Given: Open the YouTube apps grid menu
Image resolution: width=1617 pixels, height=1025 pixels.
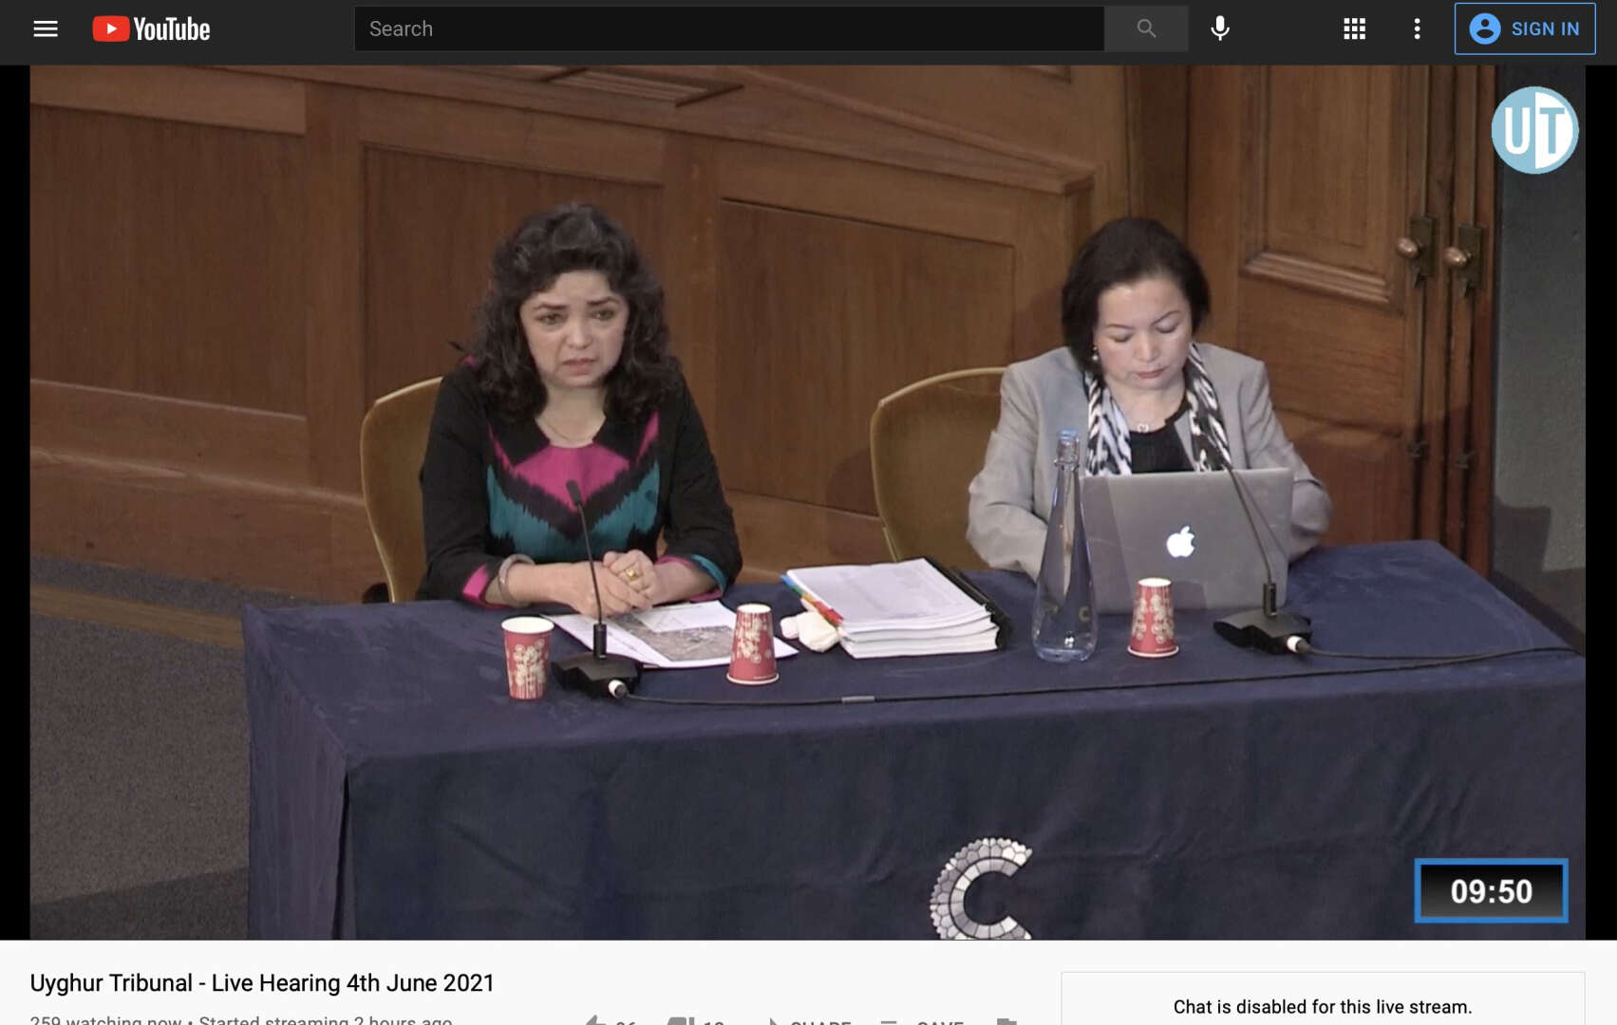Looking at the screenshot, I should click(1354, 28).
